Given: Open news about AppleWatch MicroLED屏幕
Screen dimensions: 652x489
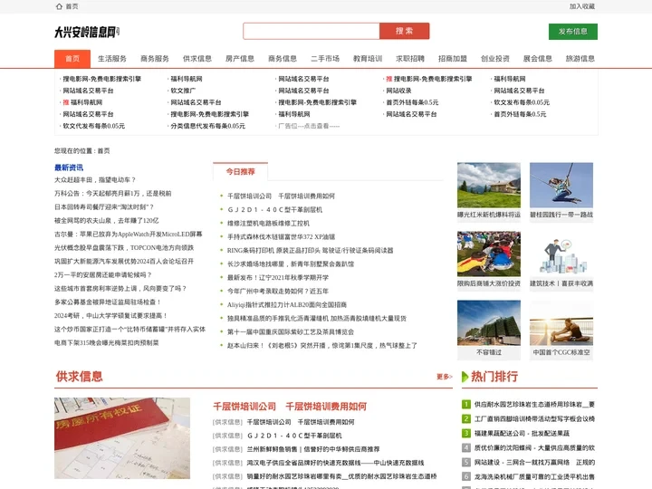Looking at the screenshot, I should [128, 235].
